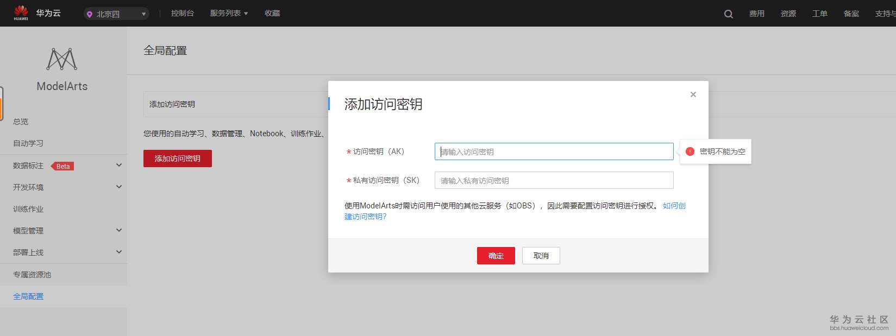Close the 添加访问密钥 dialog
The width and height of the screenshot is (896, 336).
[693, 94]
